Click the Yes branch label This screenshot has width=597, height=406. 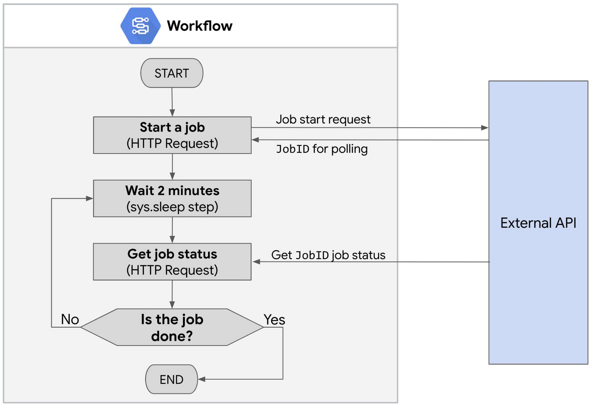pyautogui.click(x=274, y=320)
